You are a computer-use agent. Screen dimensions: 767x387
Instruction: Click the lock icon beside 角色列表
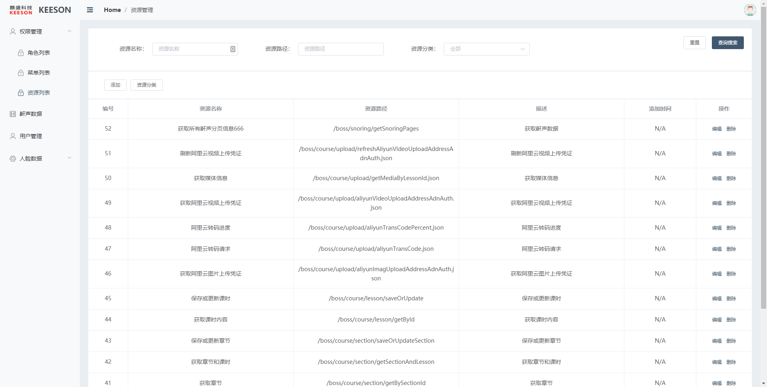click(21, 53)
